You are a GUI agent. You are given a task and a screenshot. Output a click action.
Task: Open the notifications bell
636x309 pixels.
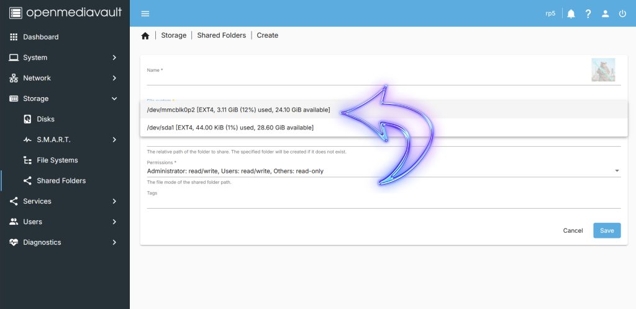571,14
